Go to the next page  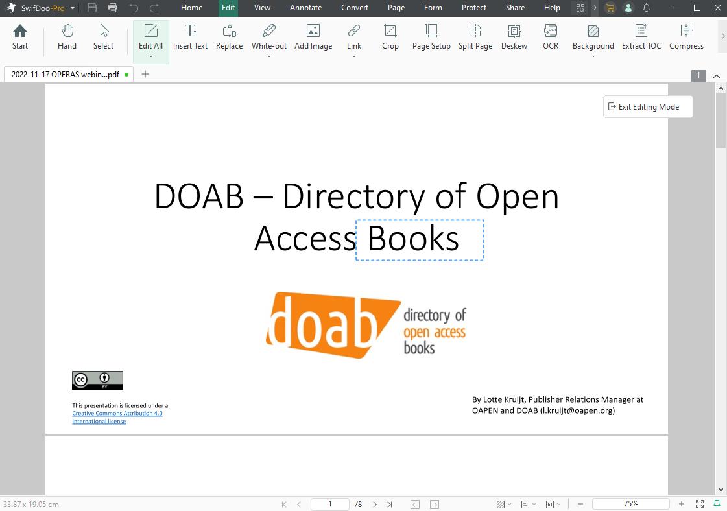[x=375, y=504]
